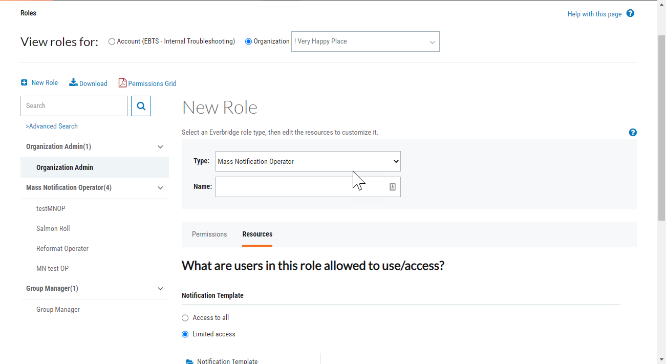Collapse the Mass Notification Operator(4) group chevron
This screenshot has height=364, width=666.
[160, 188]
